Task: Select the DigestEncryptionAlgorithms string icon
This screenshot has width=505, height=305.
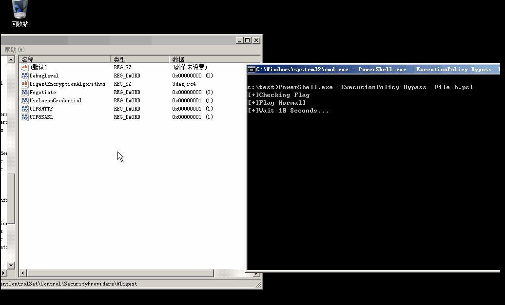Action: coord(25,84)
